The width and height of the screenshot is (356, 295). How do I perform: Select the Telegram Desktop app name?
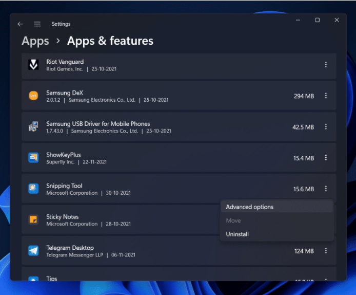point(70,248)
